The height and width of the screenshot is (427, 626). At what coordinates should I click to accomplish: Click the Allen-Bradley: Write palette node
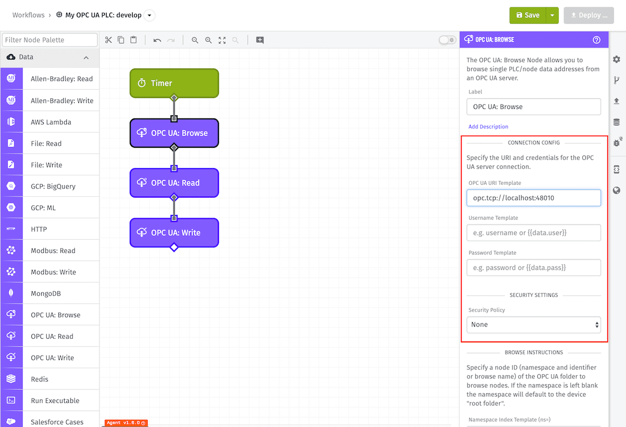50,100
